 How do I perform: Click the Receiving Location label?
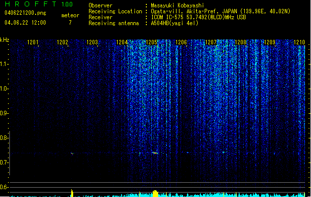pyautogui.click(x=115, y=11)
